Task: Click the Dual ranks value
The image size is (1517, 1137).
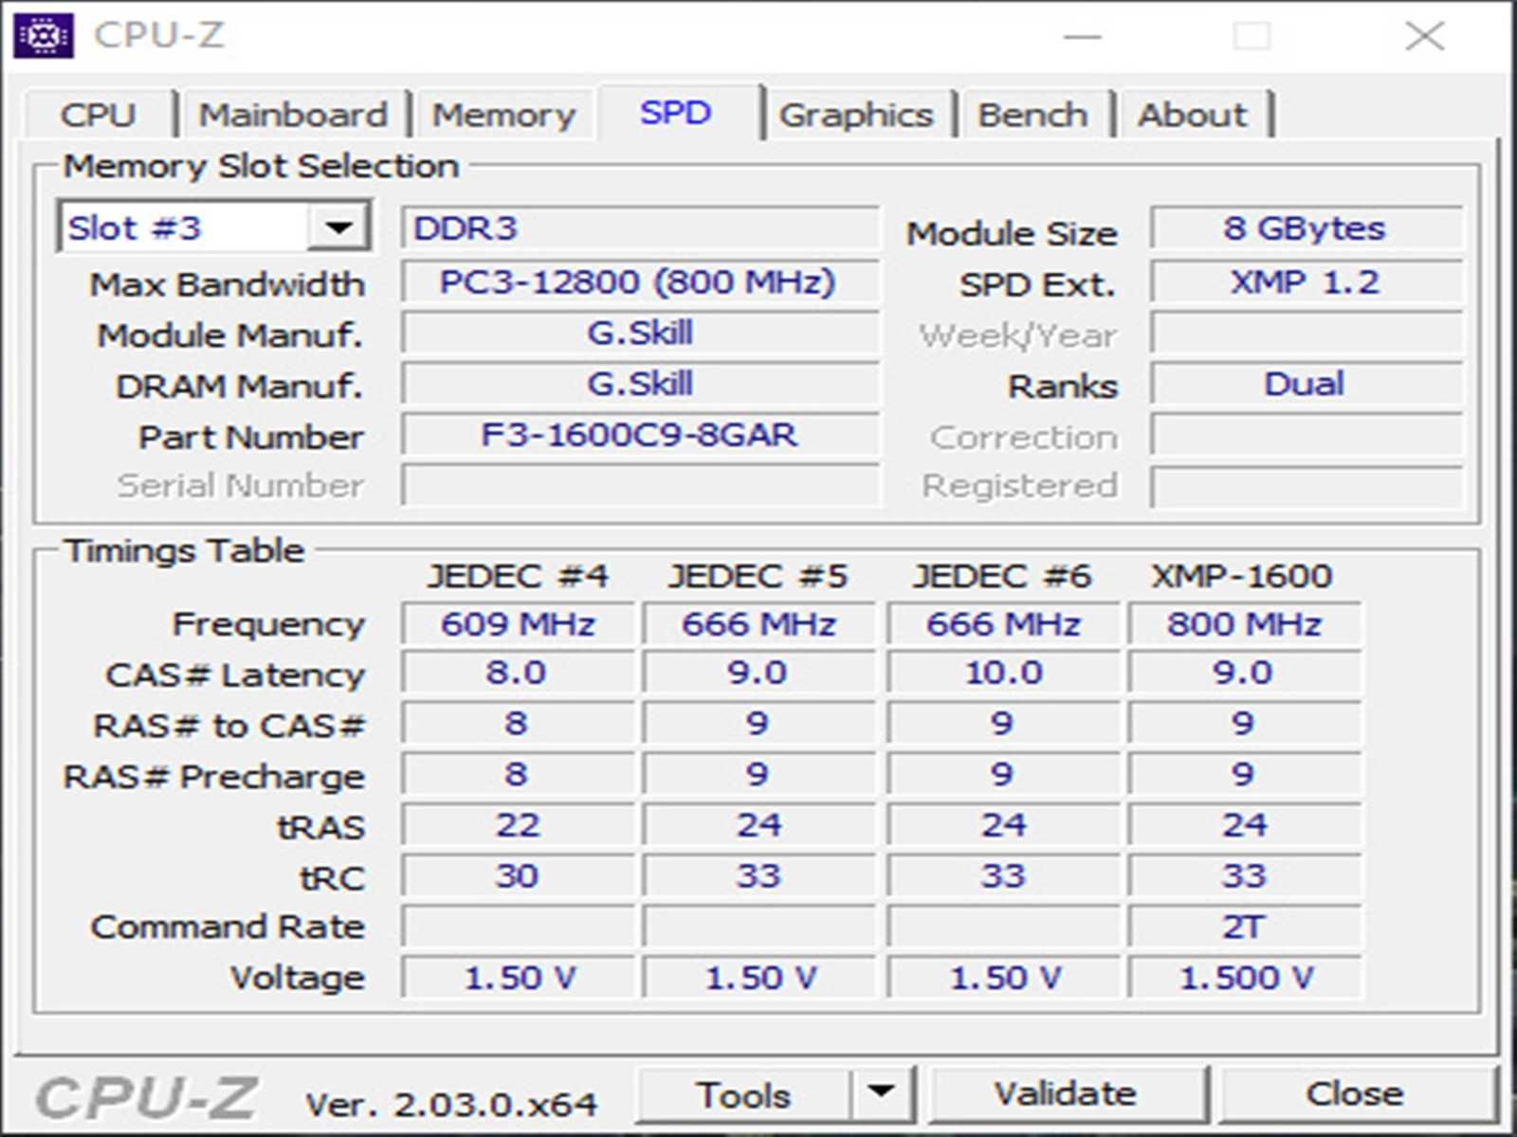Action: coord(1306,384)
